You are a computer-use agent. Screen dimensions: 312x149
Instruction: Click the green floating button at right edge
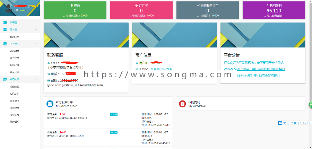point(311,104)
